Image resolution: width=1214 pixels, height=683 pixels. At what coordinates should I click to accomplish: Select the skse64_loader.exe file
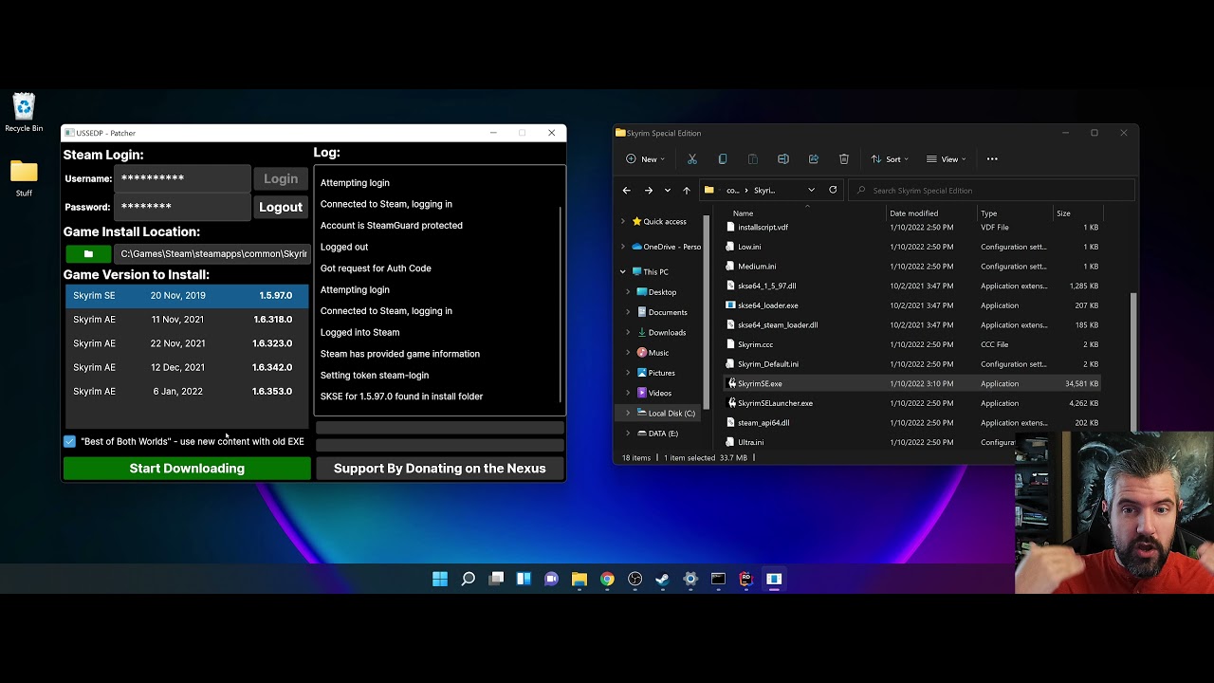coord(767,305)
